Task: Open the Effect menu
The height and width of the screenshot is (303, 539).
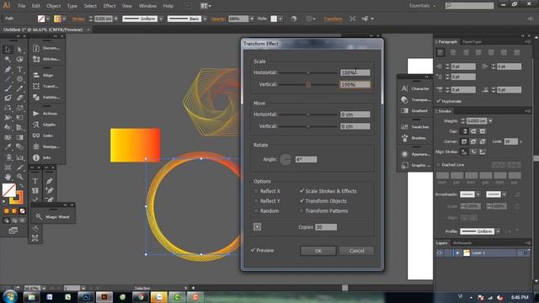Action: point(109,6)
